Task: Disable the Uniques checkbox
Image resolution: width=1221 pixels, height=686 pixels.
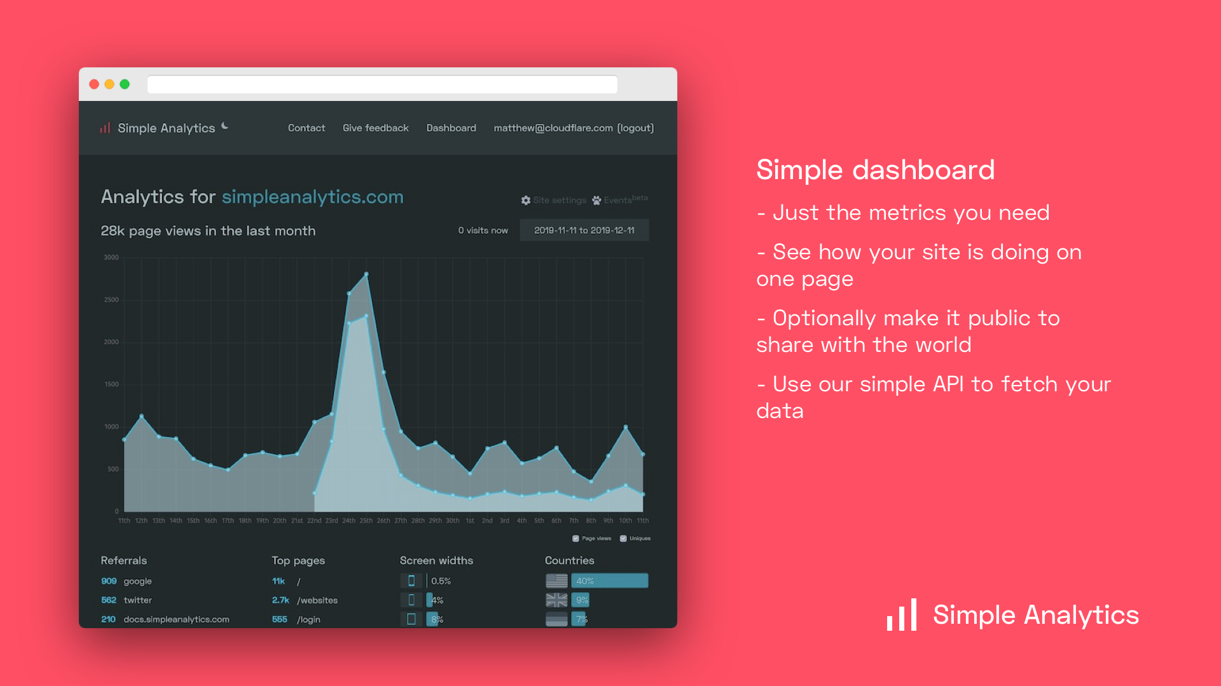Action: pyautogui.click(x=622, y=538)
